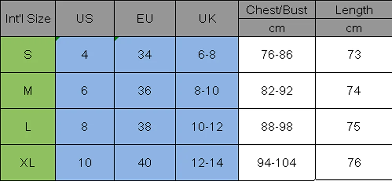Select the US column header
The height and width of the screenshot is (181, 392).
click(x=85, y=19)
